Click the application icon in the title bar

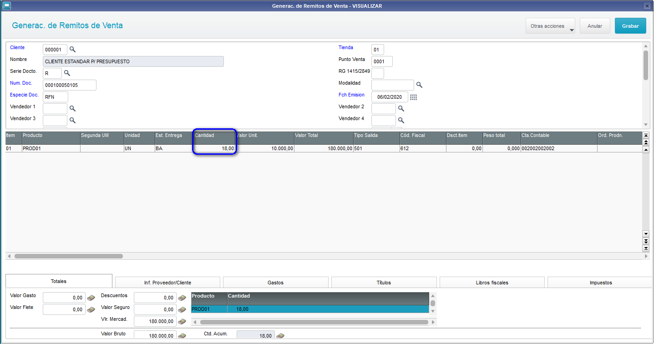[x=7, y=6]
